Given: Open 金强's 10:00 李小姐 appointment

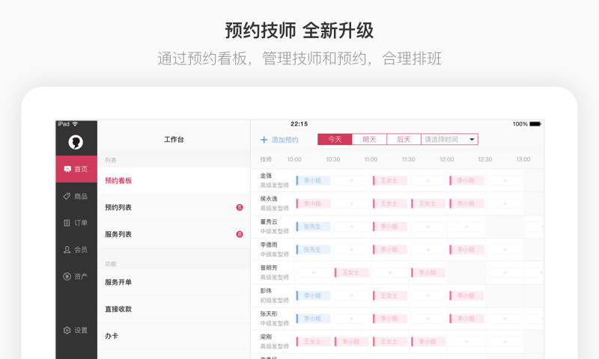Looking at the screenshot, I should 314,180.
